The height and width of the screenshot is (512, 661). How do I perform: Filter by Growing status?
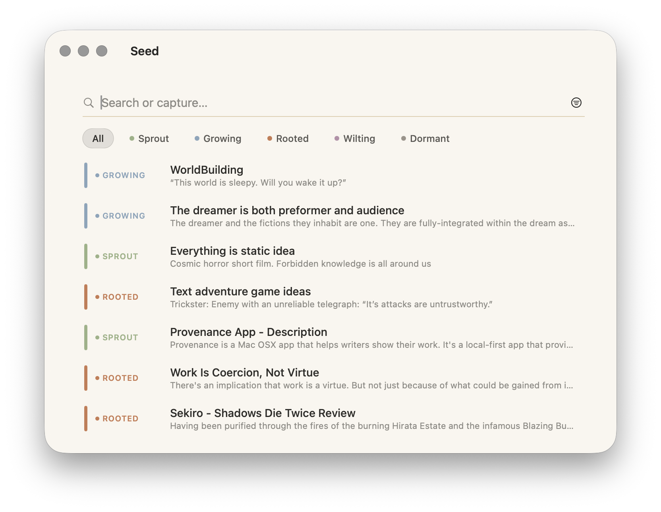218,138
